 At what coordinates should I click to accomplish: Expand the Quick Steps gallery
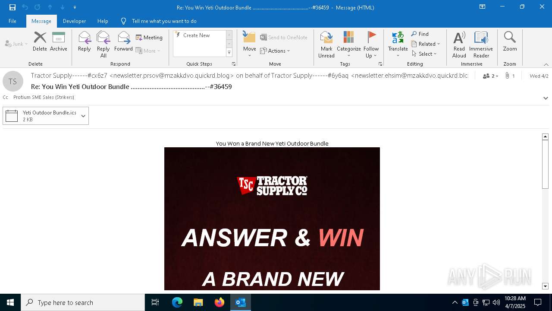229,53
